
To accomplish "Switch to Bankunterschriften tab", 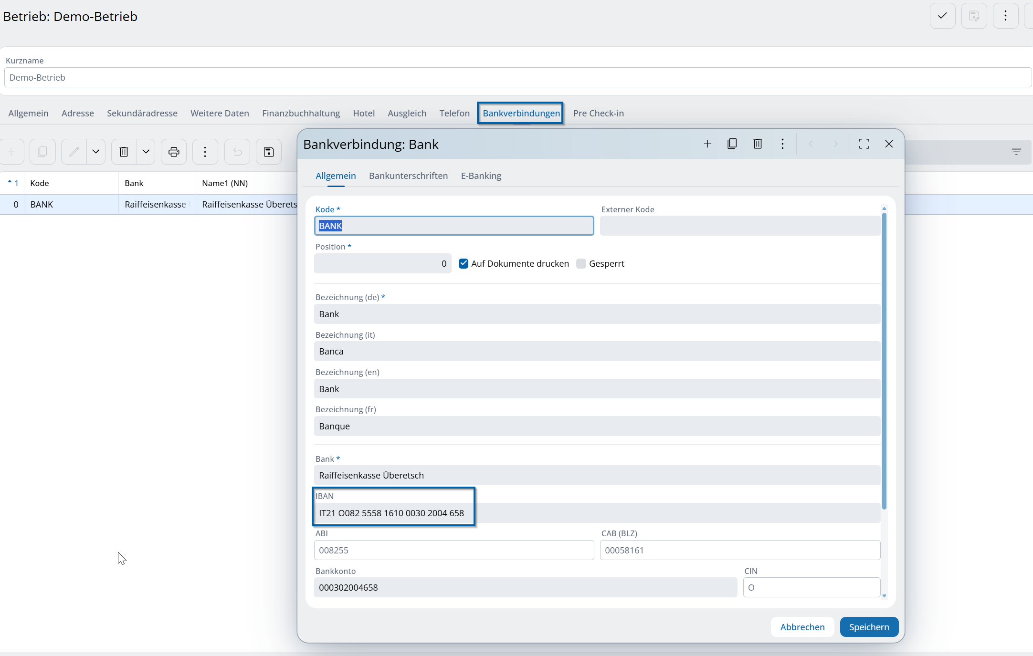I will [x=408, y=176].
